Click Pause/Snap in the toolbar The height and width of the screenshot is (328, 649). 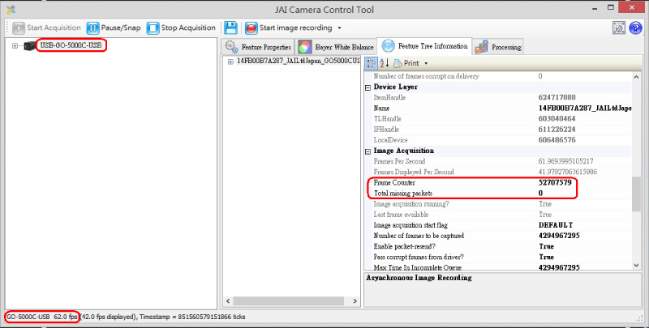[x=114, y=28]
